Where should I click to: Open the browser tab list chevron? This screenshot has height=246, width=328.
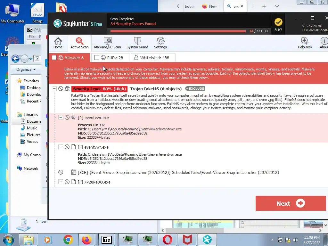[277, 6]
